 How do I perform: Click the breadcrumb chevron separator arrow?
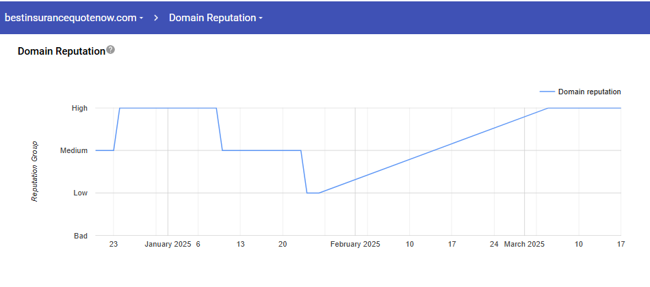[x=156, y=18]
